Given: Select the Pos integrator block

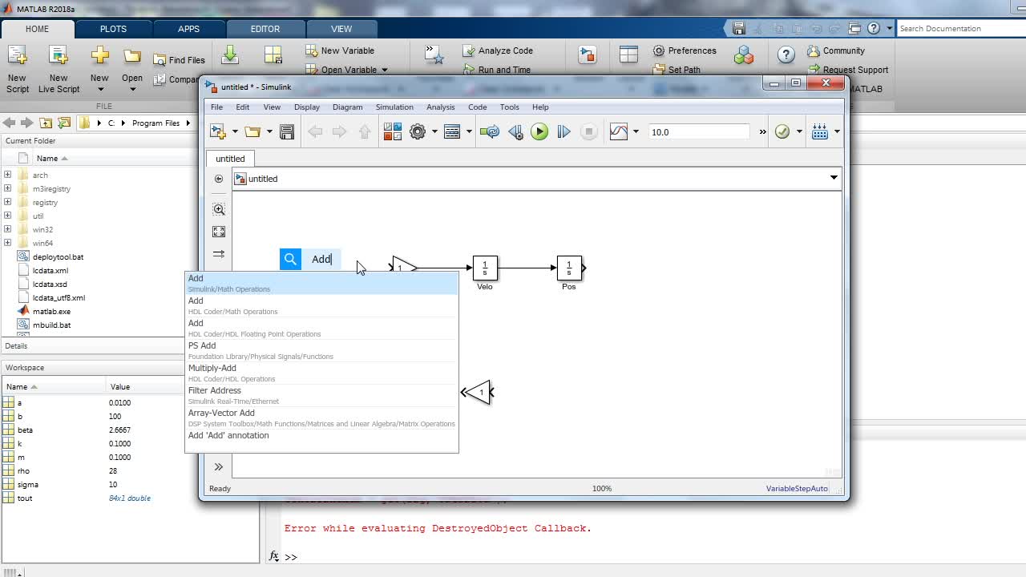Looking at the screenshot, I should tap(569, 268).
